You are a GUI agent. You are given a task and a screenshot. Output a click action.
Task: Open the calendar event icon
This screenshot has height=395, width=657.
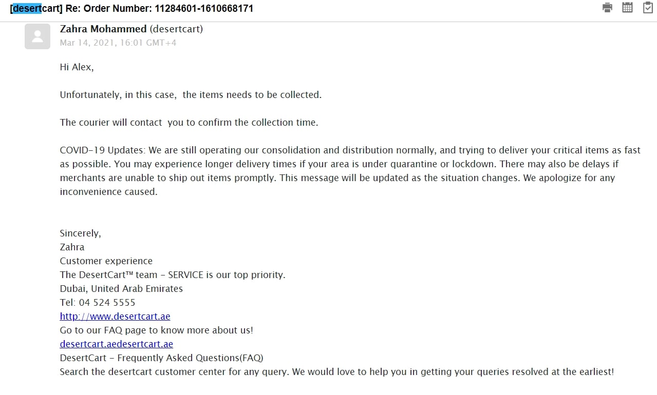(x=627, y=7)
